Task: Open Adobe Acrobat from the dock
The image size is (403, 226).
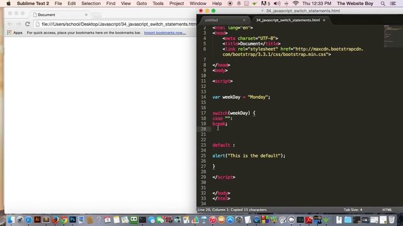Action: pyautogui.click(x=309, y=220)
